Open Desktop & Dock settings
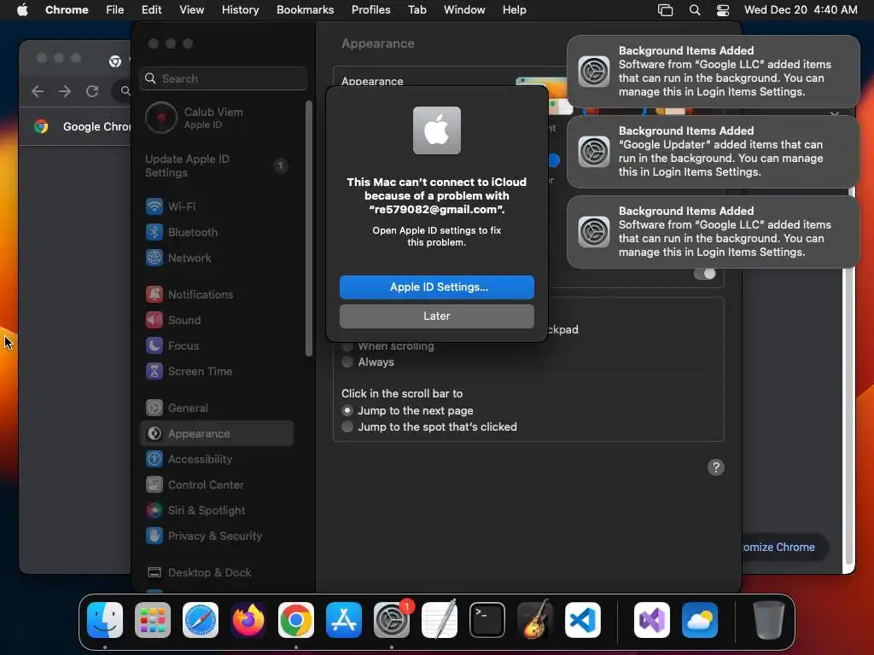Screen dimensions: 874x655 pyautogui.click(x=217, y=573)
